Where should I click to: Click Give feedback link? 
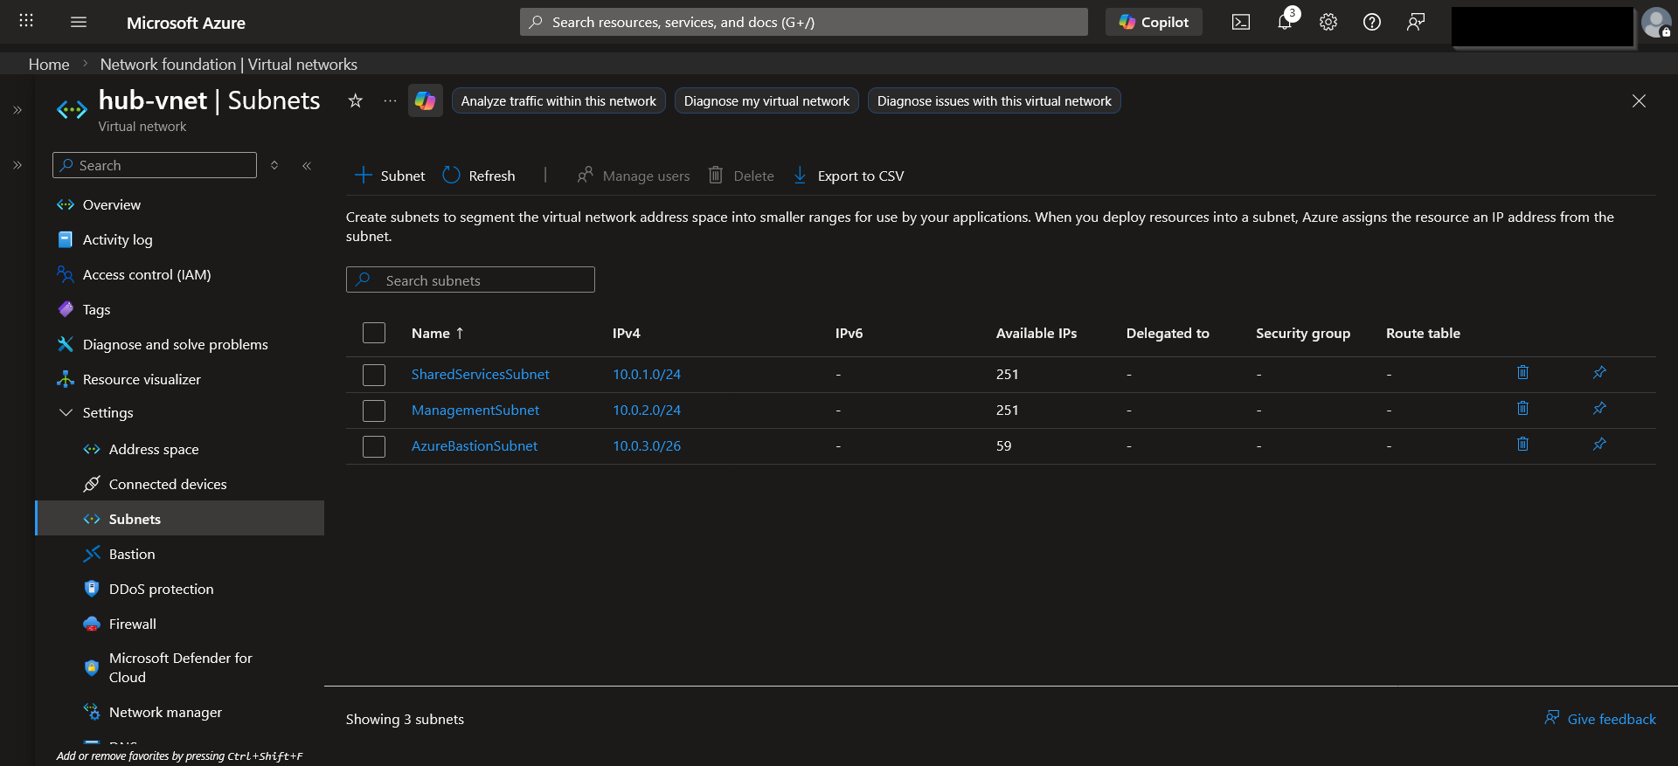click(x=1600, y=719)
